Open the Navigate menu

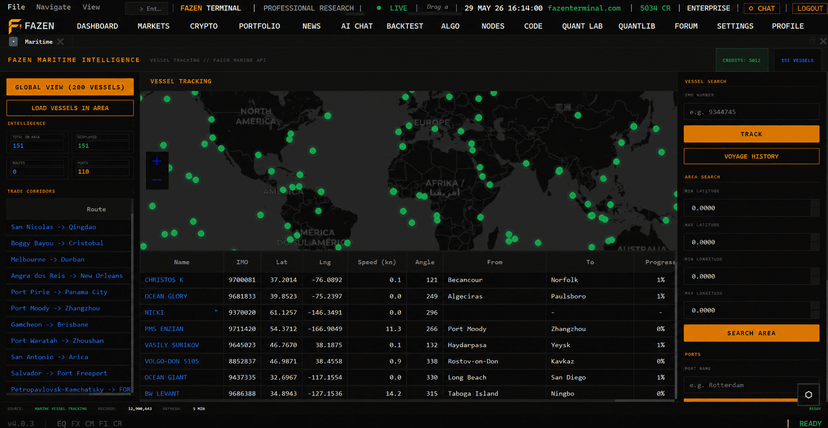click(x=54, y=7)
